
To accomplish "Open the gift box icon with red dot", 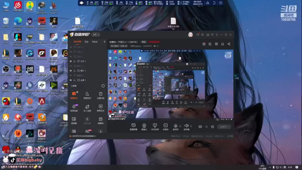I will pyautogui.click(x=204, y=44).
